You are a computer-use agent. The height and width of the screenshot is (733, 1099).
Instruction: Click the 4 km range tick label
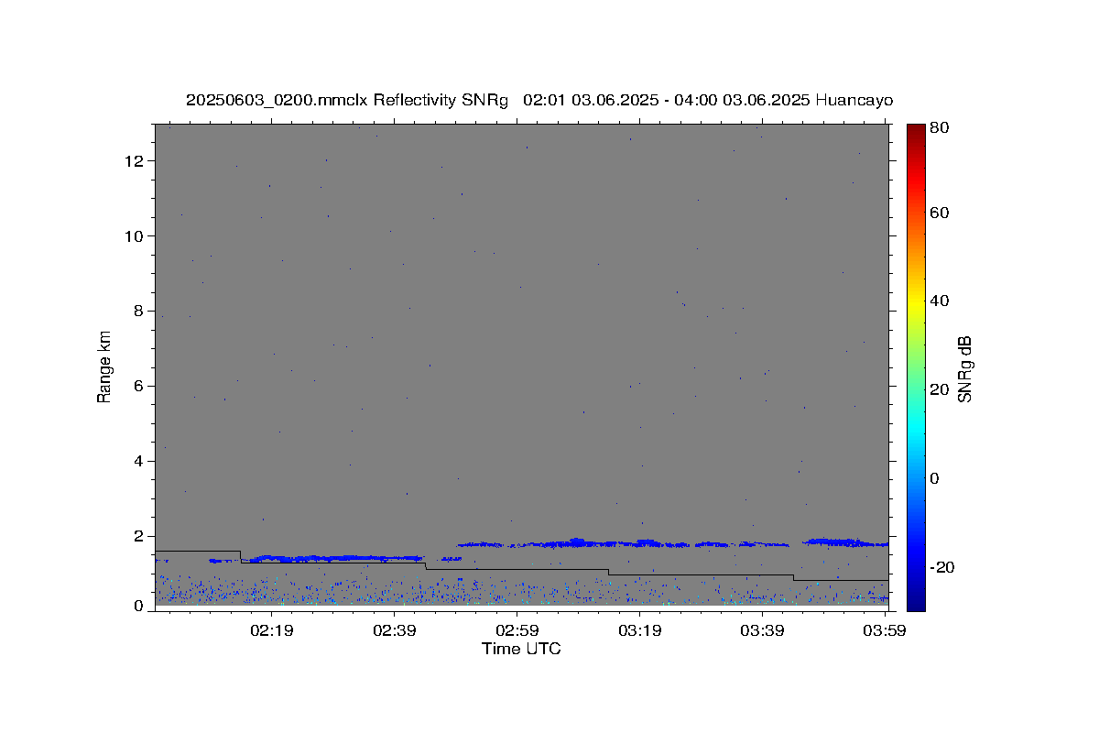pyautogui.click(x=139, y=461)
